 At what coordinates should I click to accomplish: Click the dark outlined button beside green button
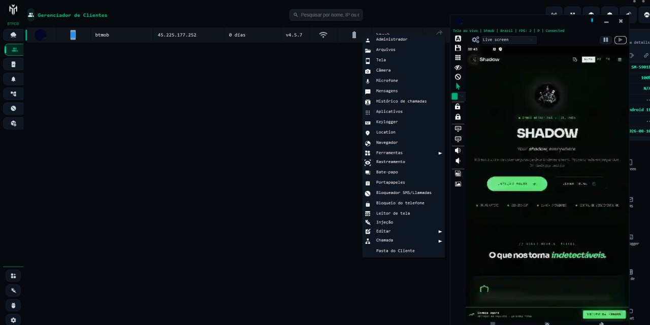coord(579,184)
